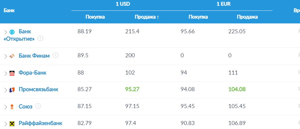
Task: Click the Fora-Bank logo icon
Action: pyautogui.click(x=12, y=73)
